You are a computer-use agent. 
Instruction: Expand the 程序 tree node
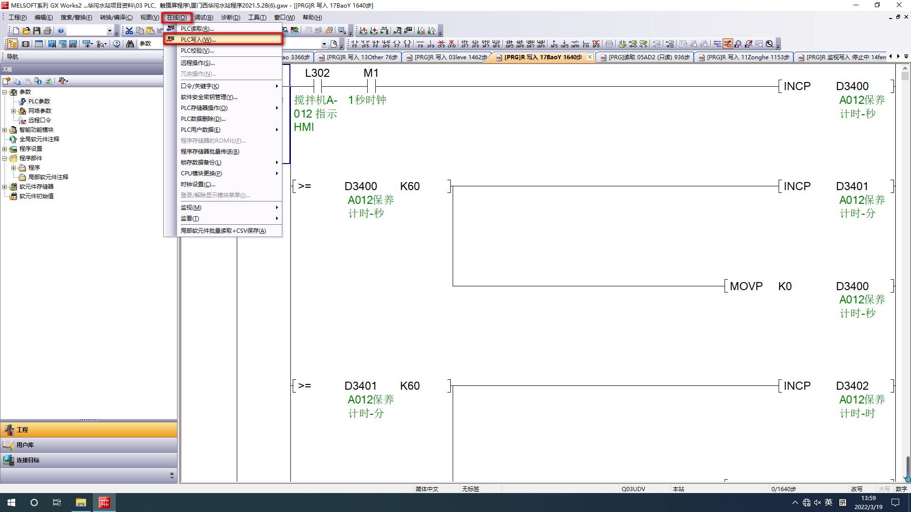coord(14,168)
